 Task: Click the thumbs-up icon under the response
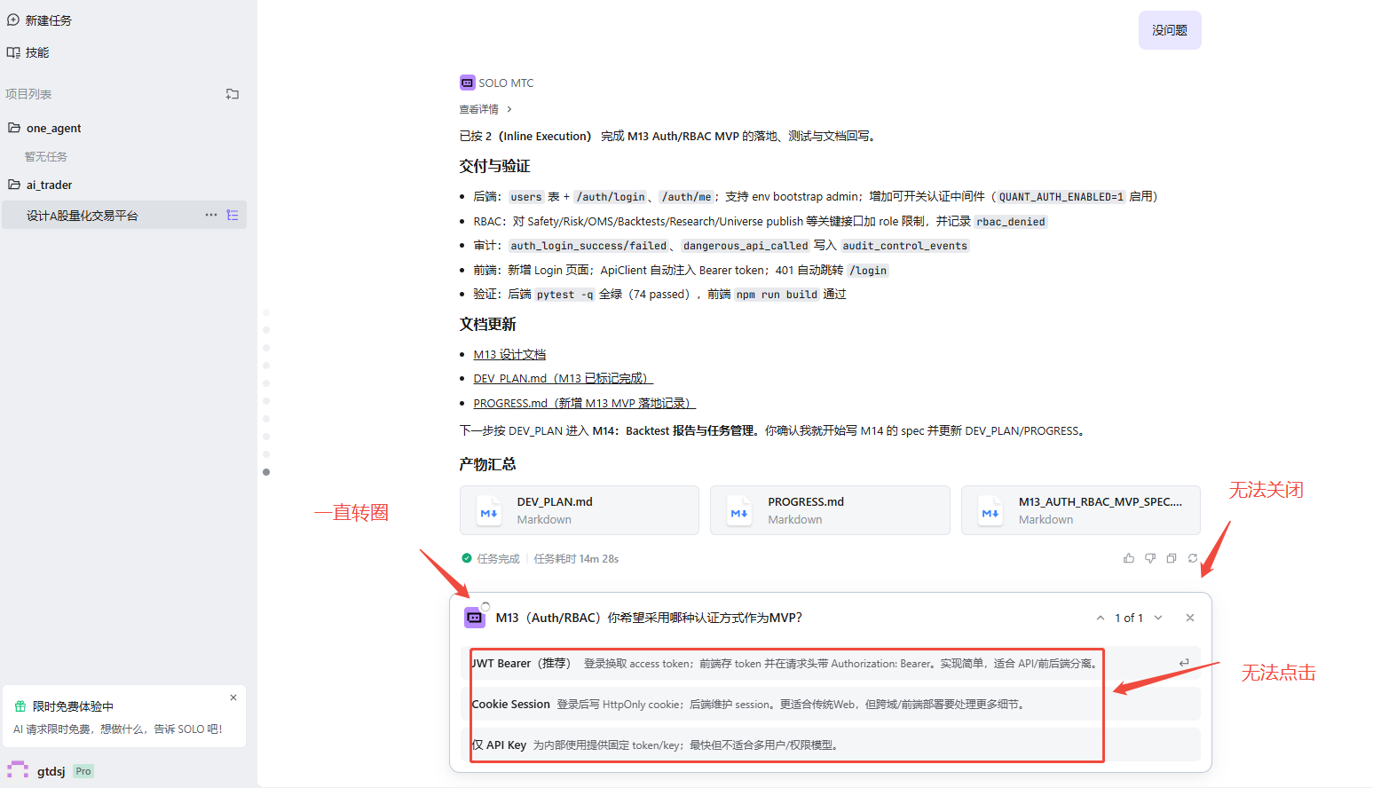tap(1128, 558)
